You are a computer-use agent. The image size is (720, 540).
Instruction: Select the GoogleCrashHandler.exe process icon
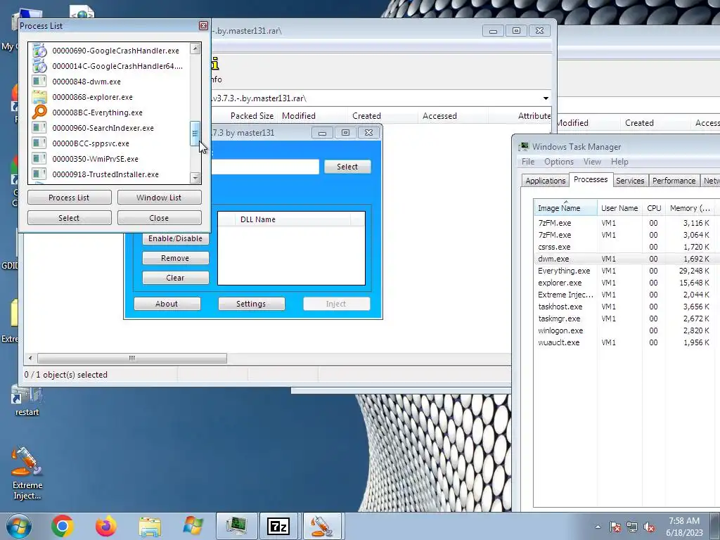coord(39,51)
